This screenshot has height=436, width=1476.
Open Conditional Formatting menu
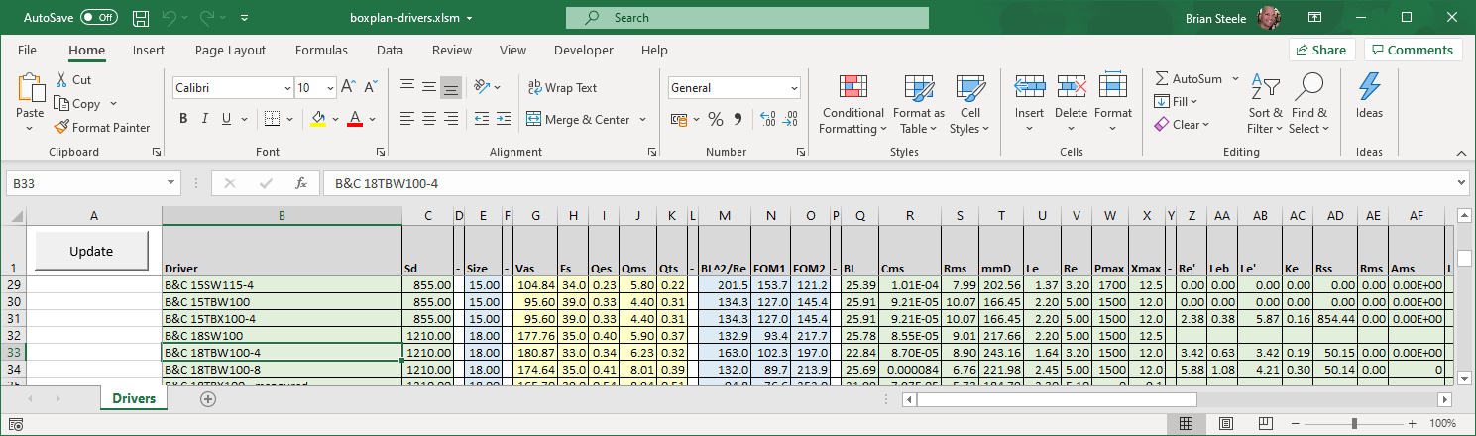point(852,104)
